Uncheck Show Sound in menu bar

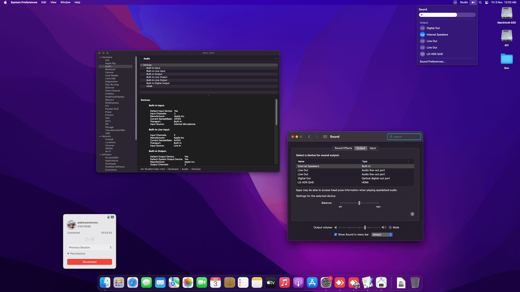(336, 234)
